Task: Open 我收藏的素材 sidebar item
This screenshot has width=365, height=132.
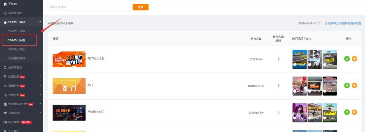Action: 17,58
